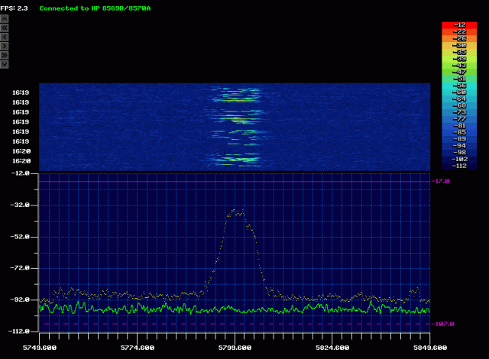Click the first 16:20 waterfall time label
Screen dimensions: 489x359
[x=21, y=151]
